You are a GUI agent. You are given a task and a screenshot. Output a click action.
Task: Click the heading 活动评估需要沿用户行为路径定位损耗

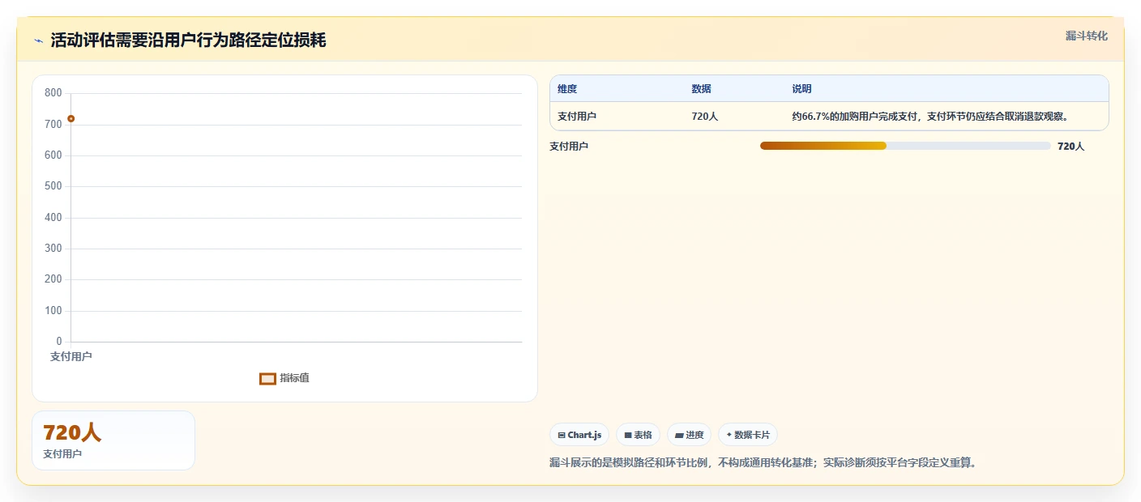point(188,40)
